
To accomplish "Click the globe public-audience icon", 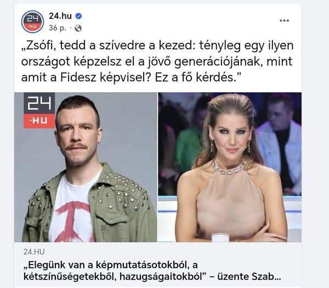I will pyautogui.click(x=78, y=28).
